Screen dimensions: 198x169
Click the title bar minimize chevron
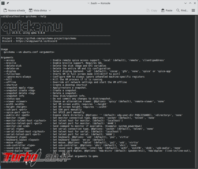click(186, 3)
